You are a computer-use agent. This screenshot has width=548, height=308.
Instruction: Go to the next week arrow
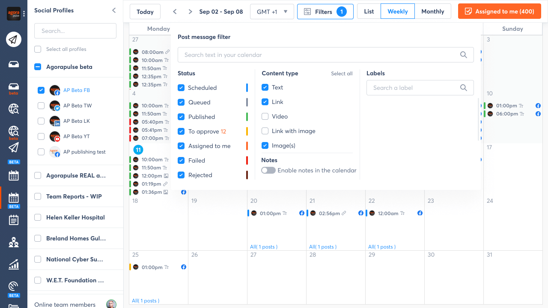pyautogui.click(x=190, y=12)
